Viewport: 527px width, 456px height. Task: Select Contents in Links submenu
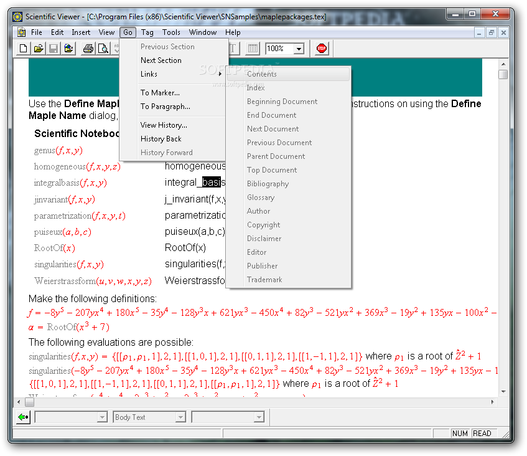pyautogui.click(x=288, y=74)
